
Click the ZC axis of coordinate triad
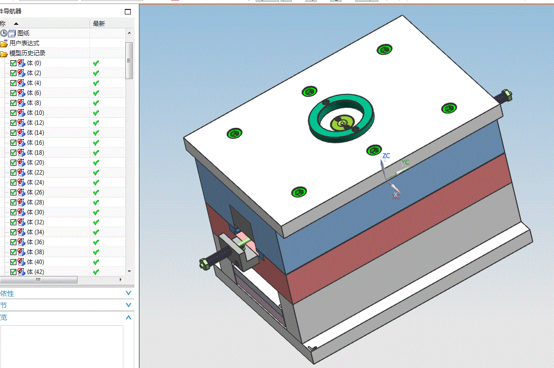click(x=384, y=167)
